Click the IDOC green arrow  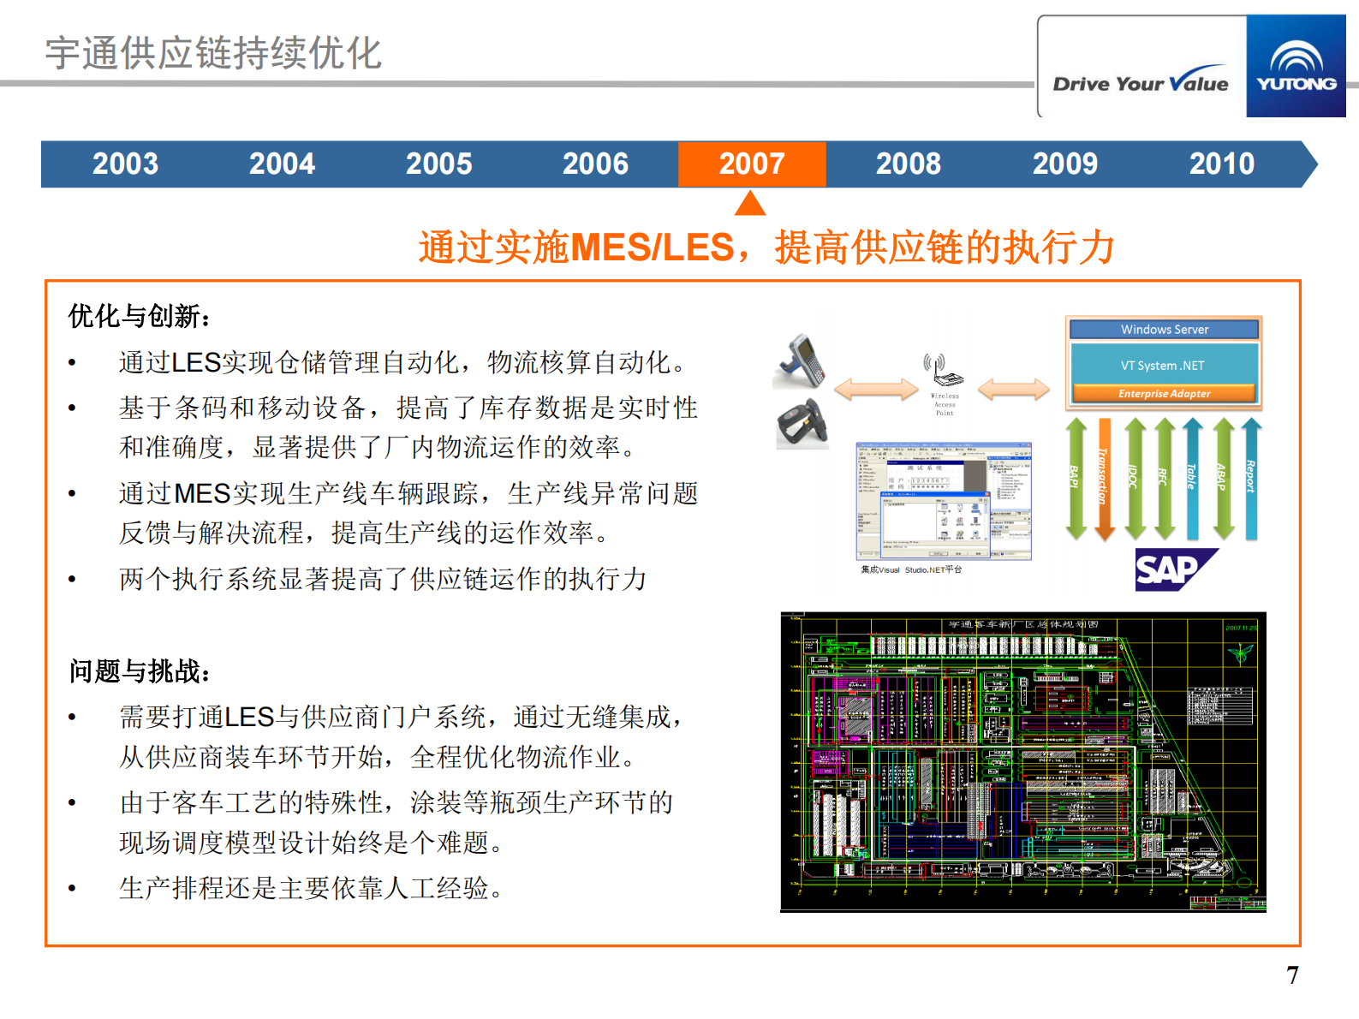1135,479
